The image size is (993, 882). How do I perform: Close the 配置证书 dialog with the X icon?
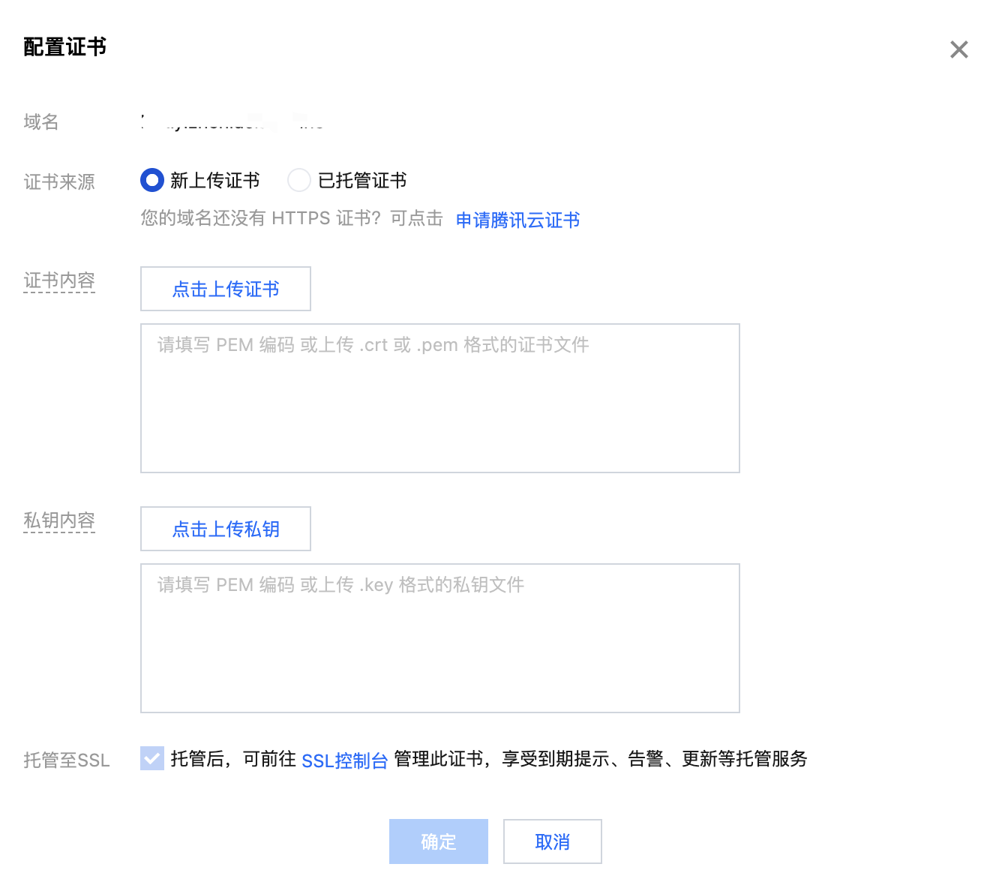pos(958,49)
